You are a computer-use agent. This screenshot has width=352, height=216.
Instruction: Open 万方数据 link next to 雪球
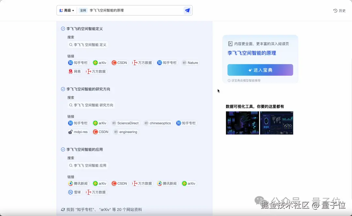96,192
